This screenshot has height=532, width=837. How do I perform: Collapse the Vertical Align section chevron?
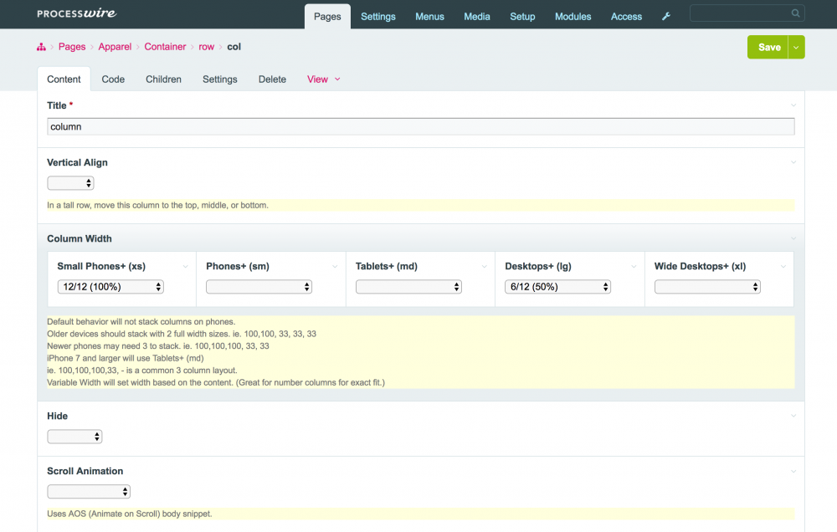[793, 162]
